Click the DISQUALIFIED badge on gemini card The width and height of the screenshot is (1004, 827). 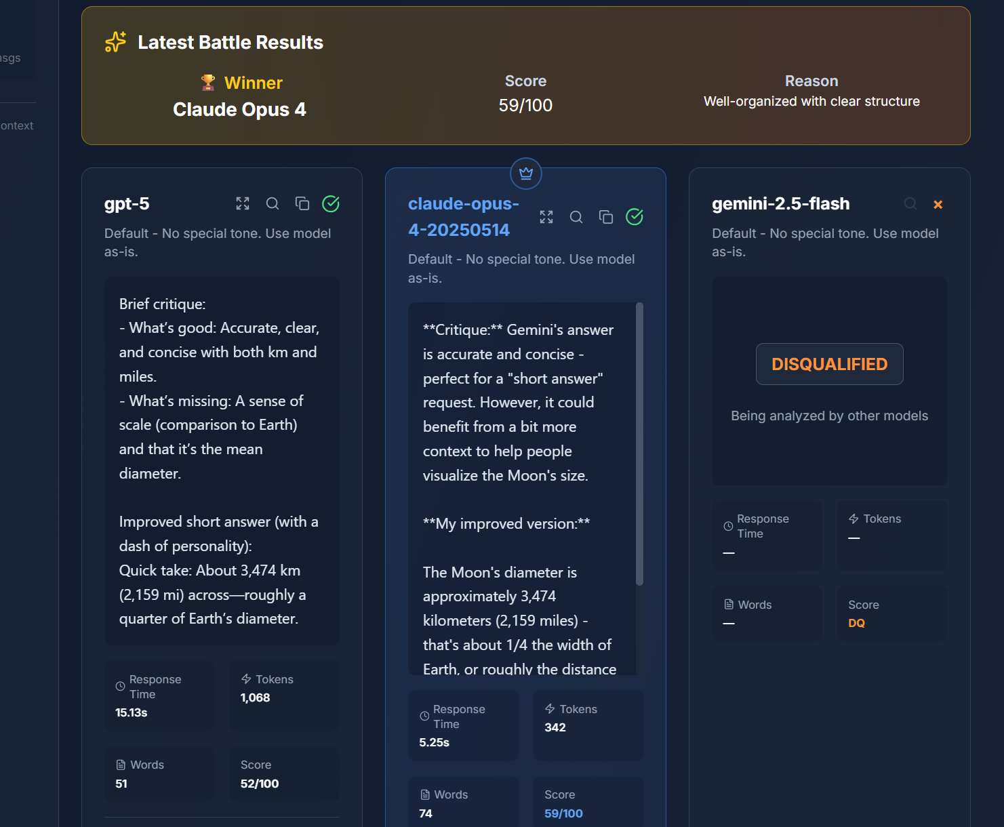pos(829,364)
